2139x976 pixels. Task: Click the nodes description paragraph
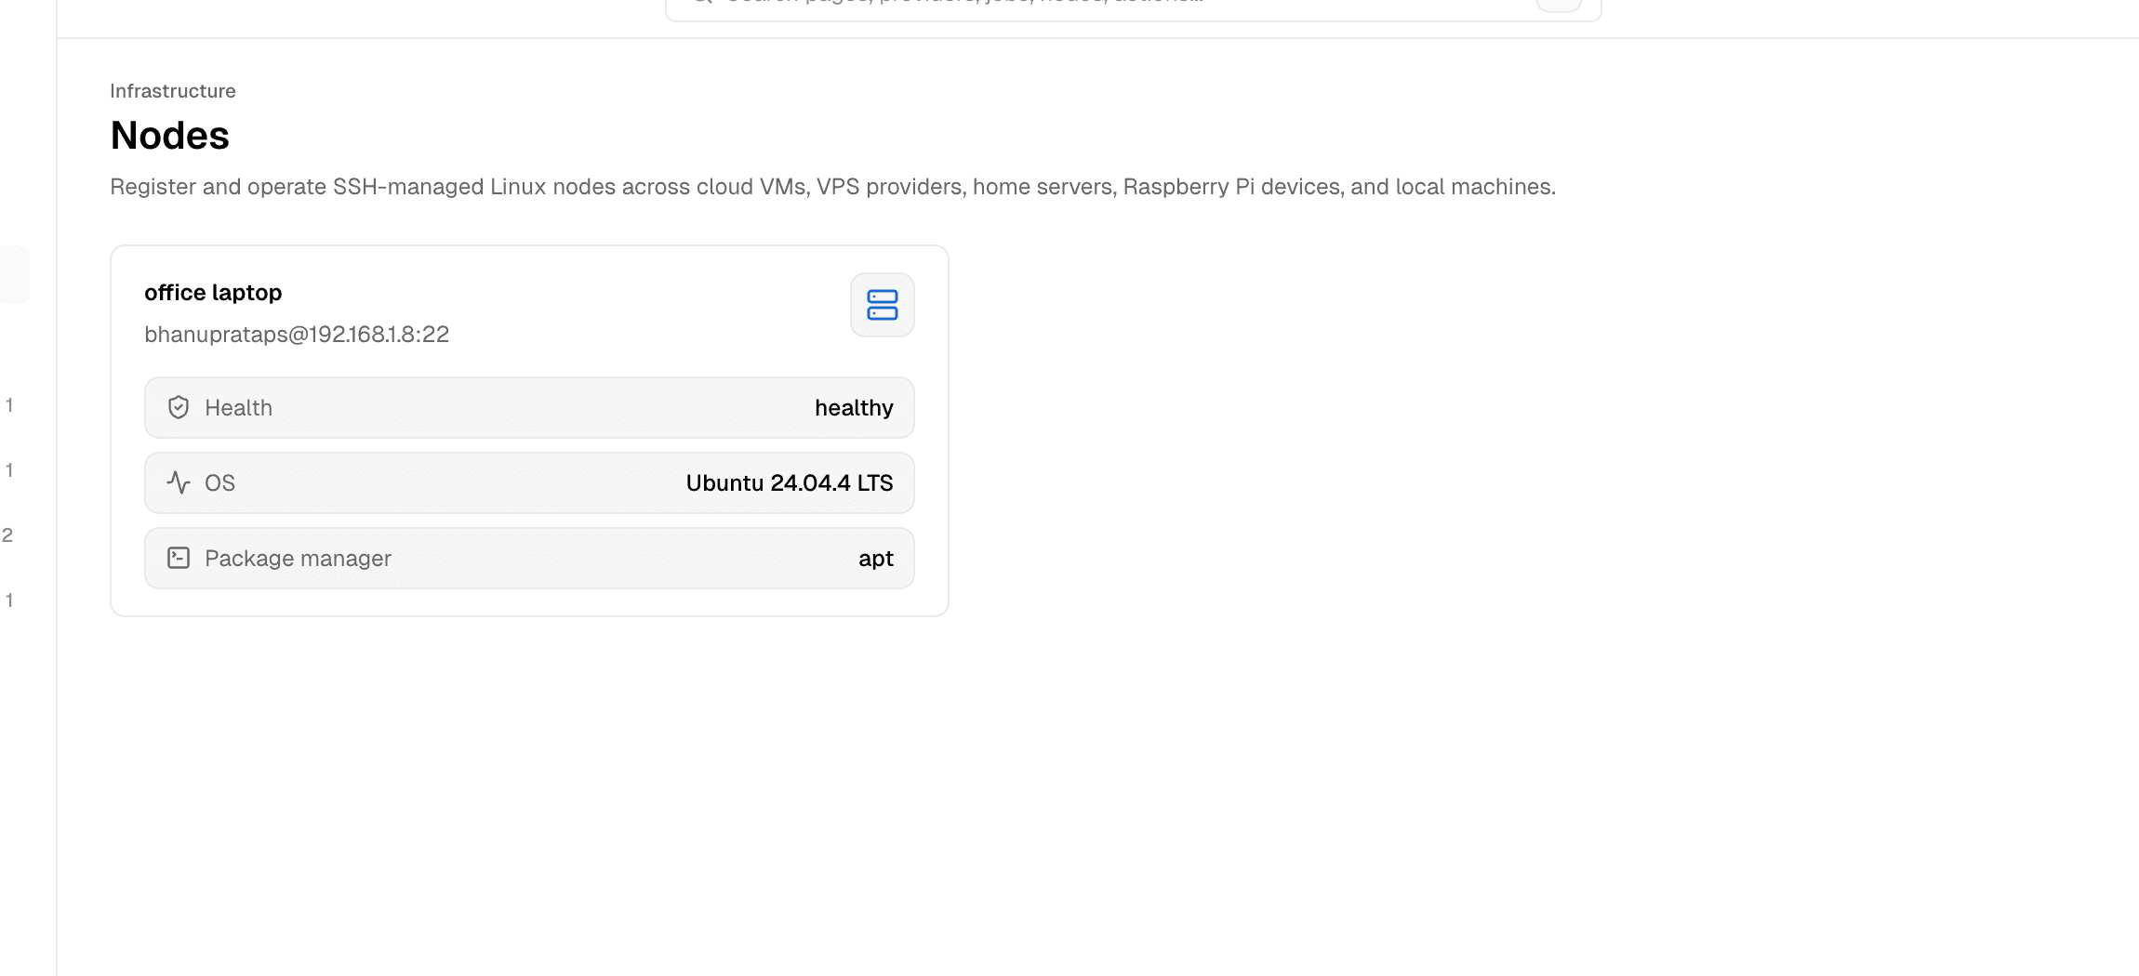tap(832, 187)
